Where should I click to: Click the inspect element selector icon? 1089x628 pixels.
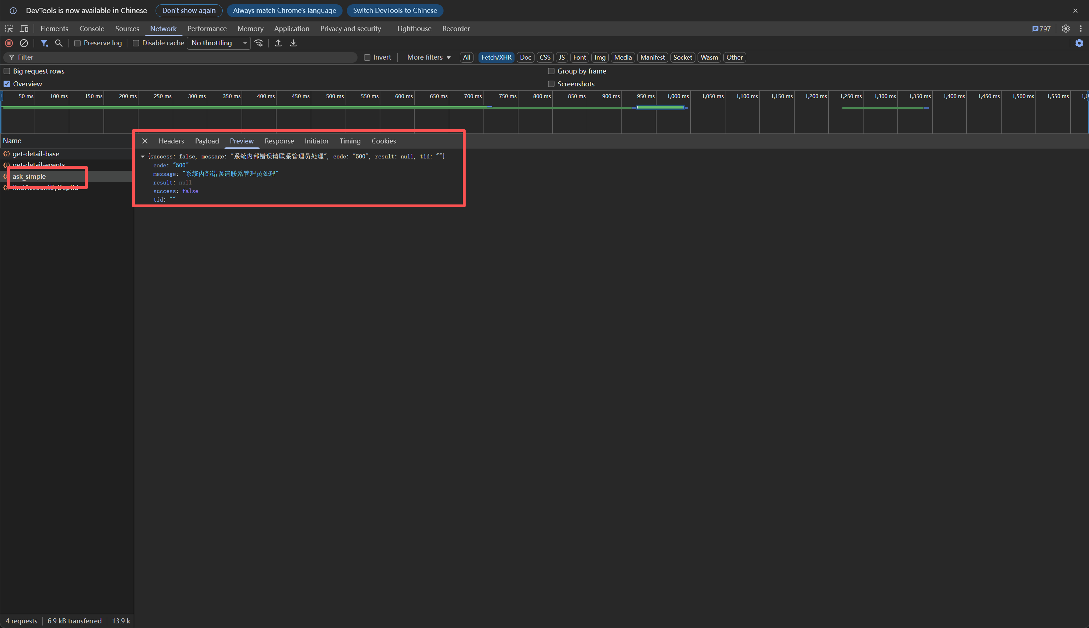coord(9,29)
